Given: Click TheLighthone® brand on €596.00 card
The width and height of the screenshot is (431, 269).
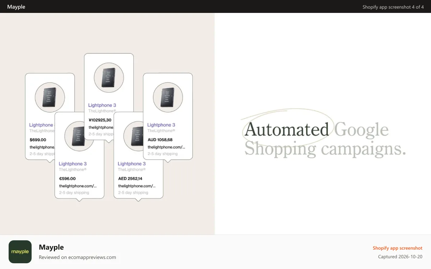Looking at the screenshot, I should [73, 169].
